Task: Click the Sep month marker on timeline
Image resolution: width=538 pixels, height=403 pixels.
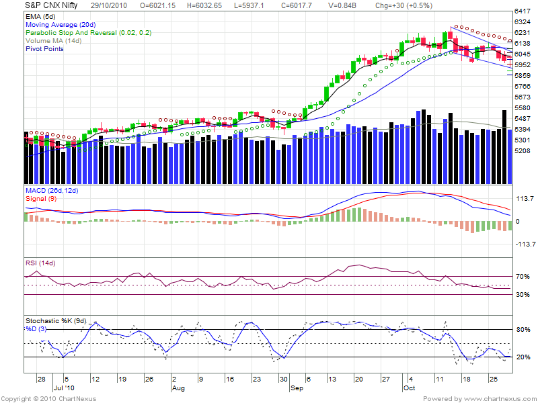Action: pyautogui.click(x=297, y=388)
